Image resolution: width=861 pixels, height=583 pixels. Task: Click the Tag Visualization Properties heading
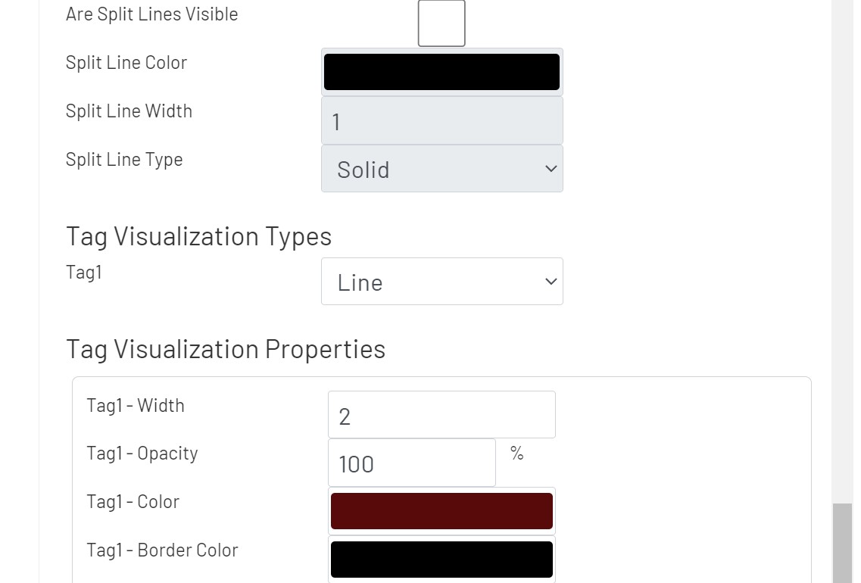(226, 349)
